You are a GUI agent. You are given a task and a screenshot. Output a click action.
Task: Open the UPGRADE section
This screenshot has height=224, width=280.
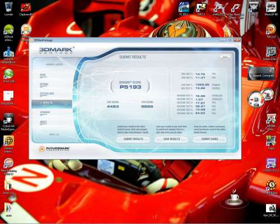(45, 113)
